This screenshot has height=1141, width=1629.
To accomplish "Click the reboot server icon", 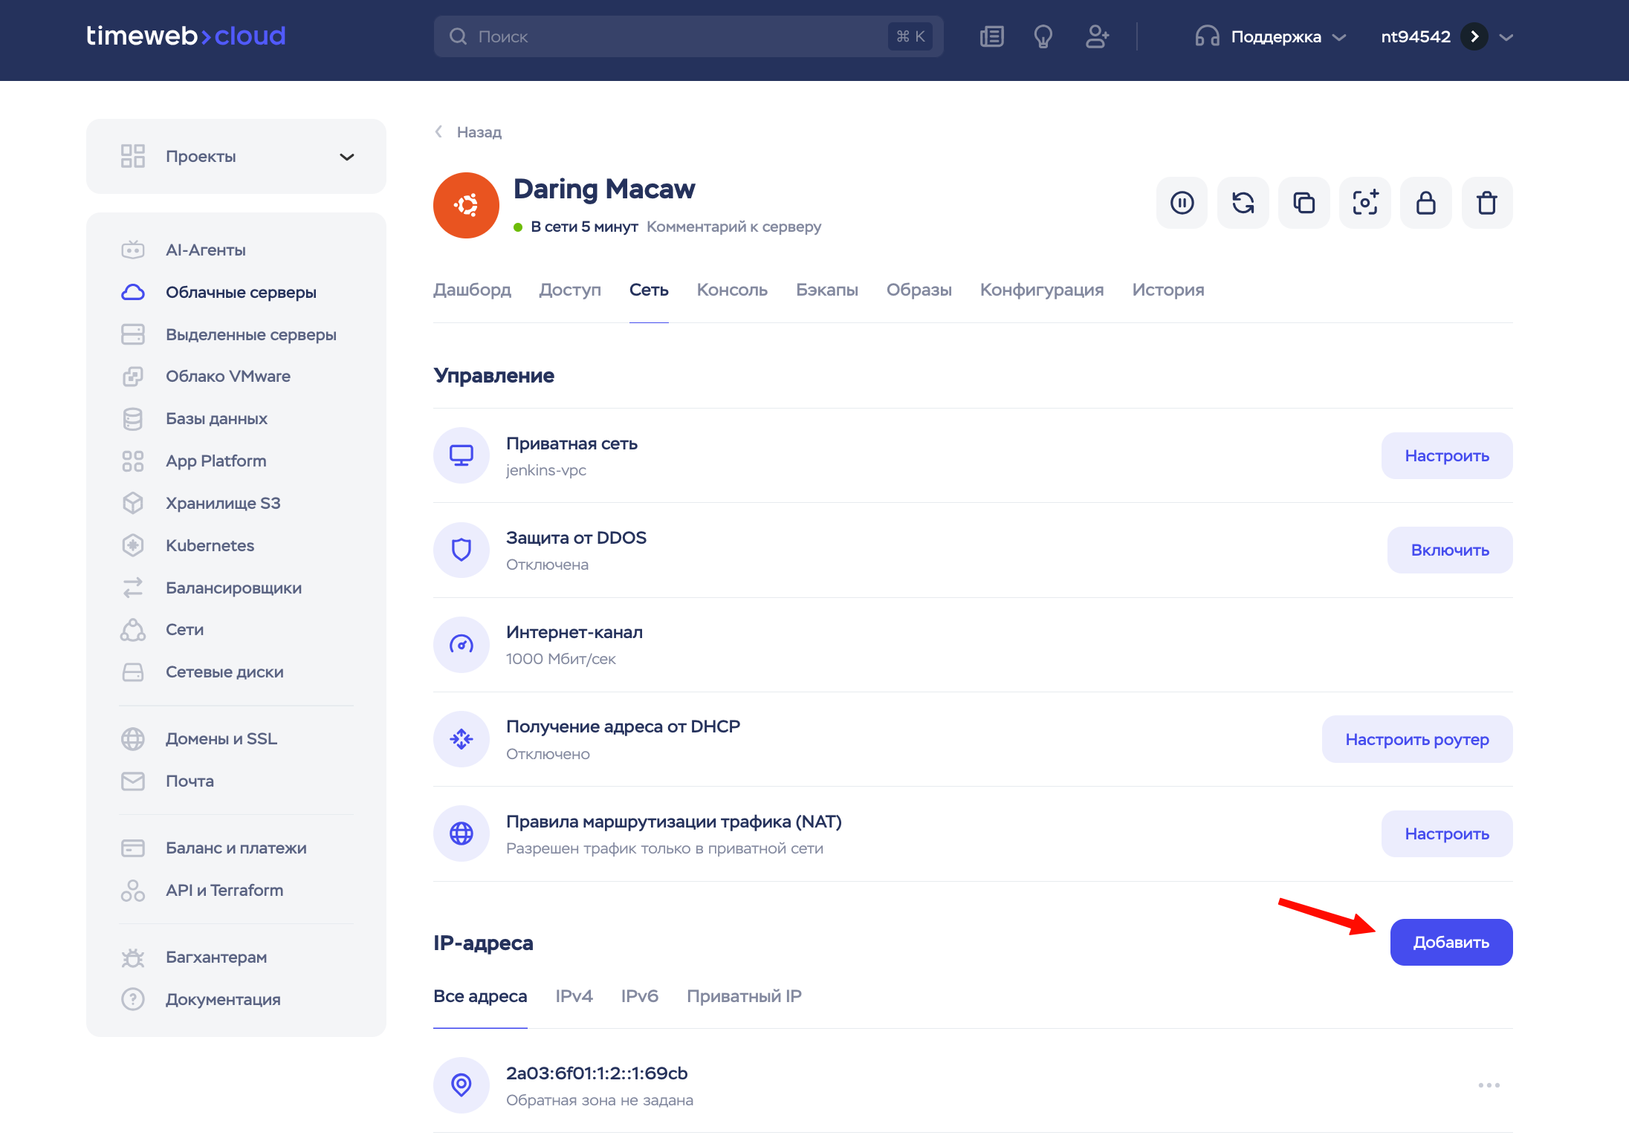I will [1243, 203].
